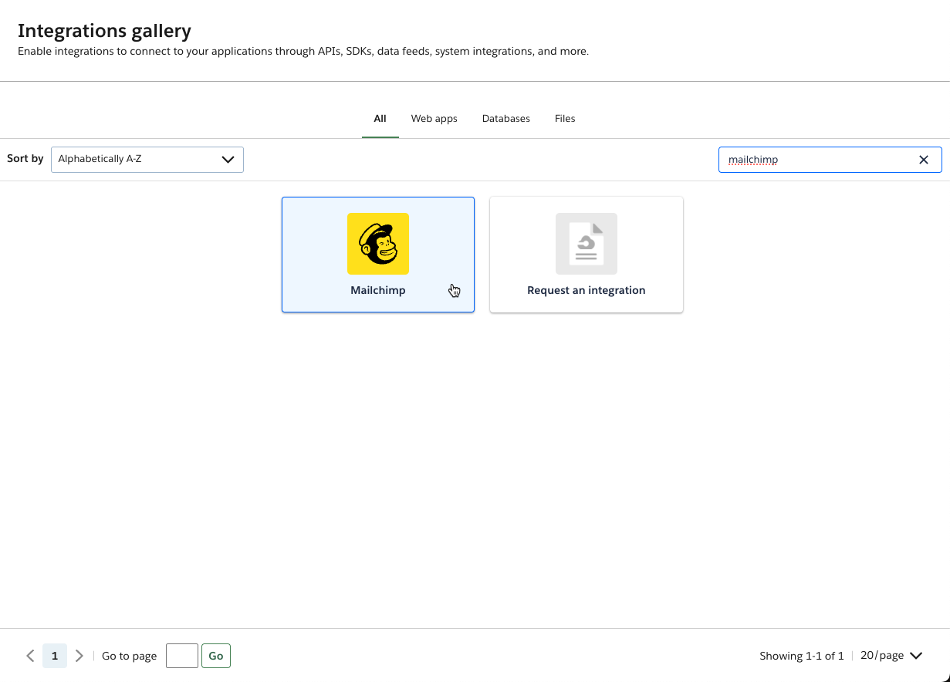
Task: Click the mailchimp search input
Action: coord(818,160)
